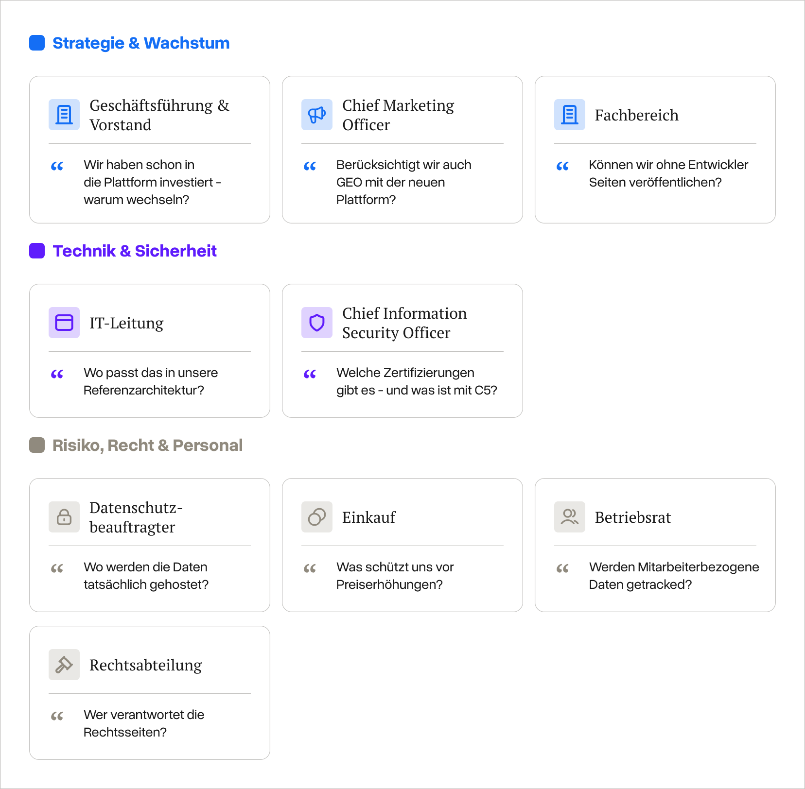Select the Risiko, Recht & Personal heading
Viewport: 805px width, 789px height.
[147, 446]
